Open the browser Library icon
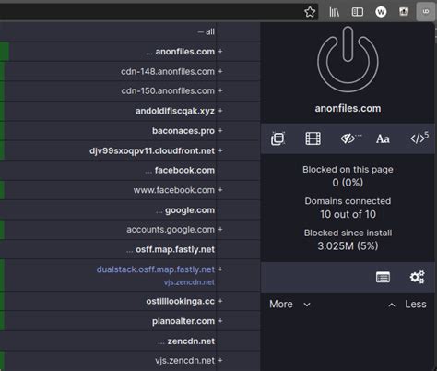Viewport: 437px width, 371px height. 334,12
